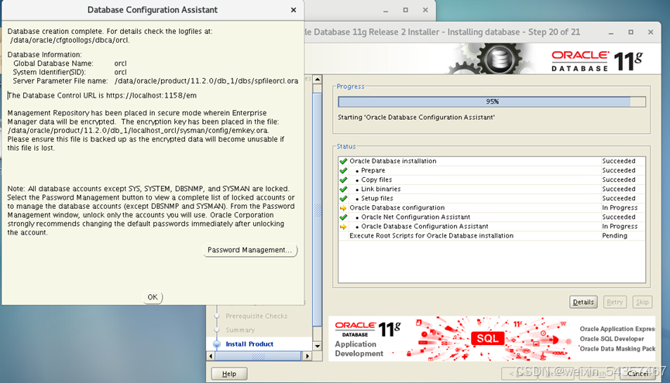The image size is (670, 383).
Task: Click the checkmark beside Oracle Net Configuration Assistant
Action: pyautogui.click(x=343, y=217)
